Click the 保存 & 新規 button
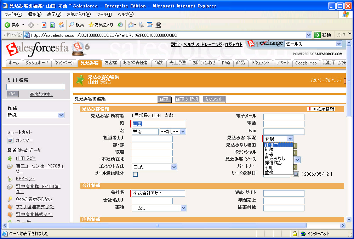 coord(187,99)
